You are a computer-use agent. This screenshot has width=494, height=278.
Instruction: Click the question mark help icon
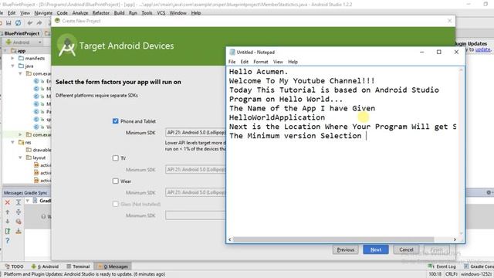click(x=8, y=241)
